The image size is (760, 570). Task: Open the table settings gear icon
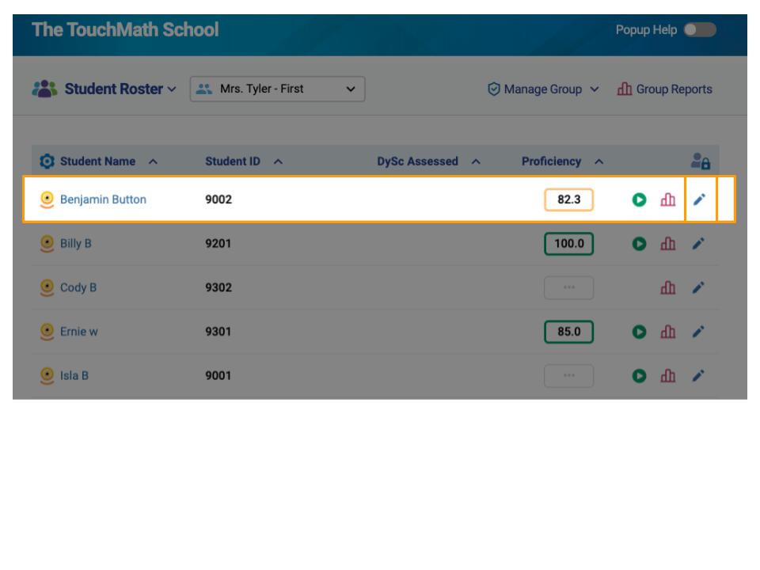click(x=47, y=161)
